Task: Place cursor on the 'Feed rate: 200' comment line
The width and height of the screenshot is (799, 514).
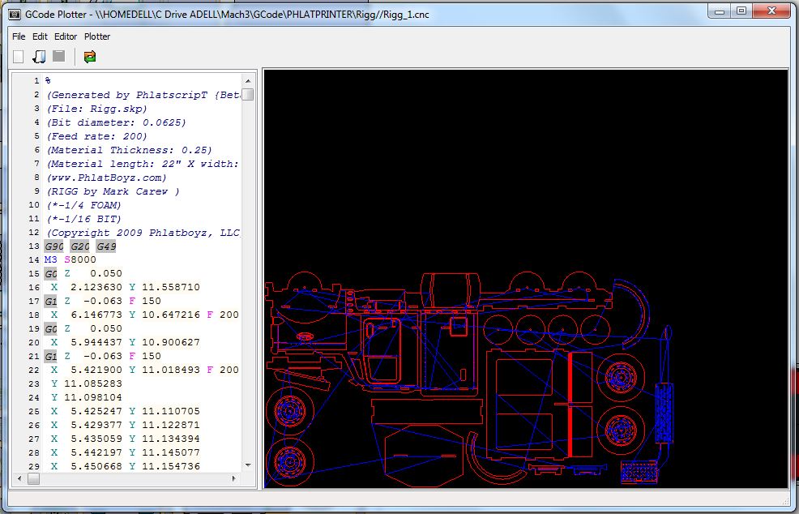Action: (x=97, y=136)
